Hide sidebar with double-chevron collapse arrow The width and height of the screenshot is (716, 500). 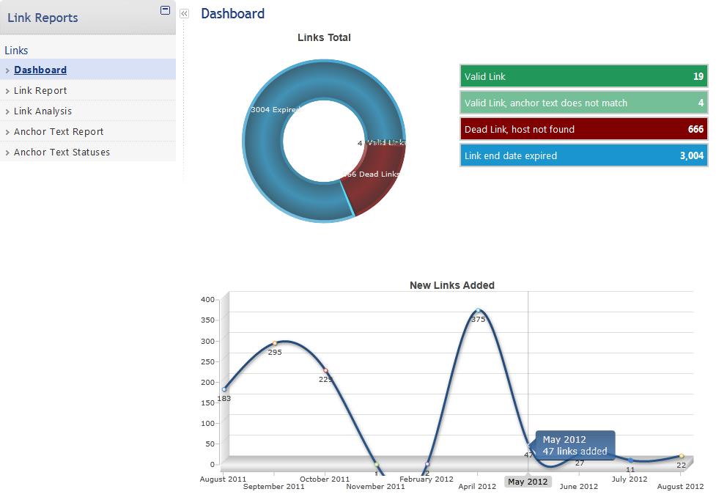[184, 13]
